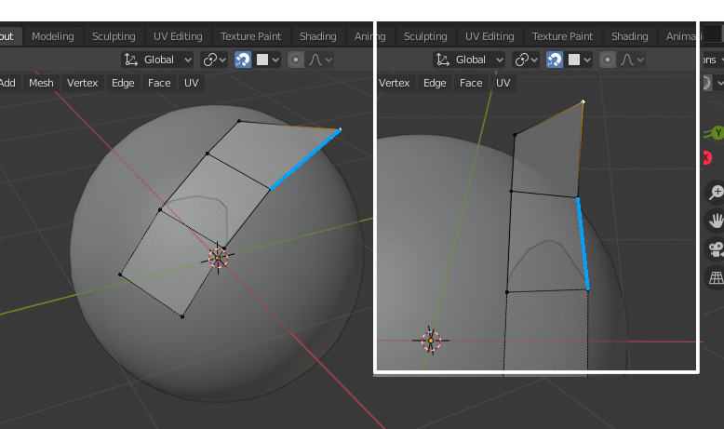This screenshot has height=429, width=724.
Task: Open left Texture Paint workspace tab
Action: pyautogui.click(x=250, y=36)
